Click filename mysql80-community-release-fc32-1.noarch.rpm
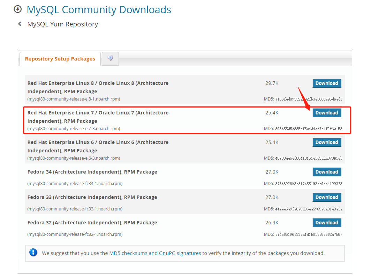The width and height of the screenshot is (371, 280). (x=75, y=234)
